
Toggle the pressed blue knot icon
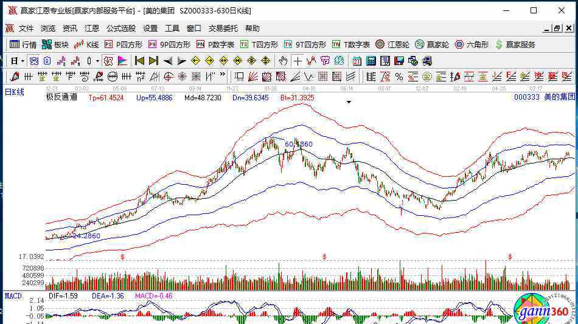tap(34, 61)
